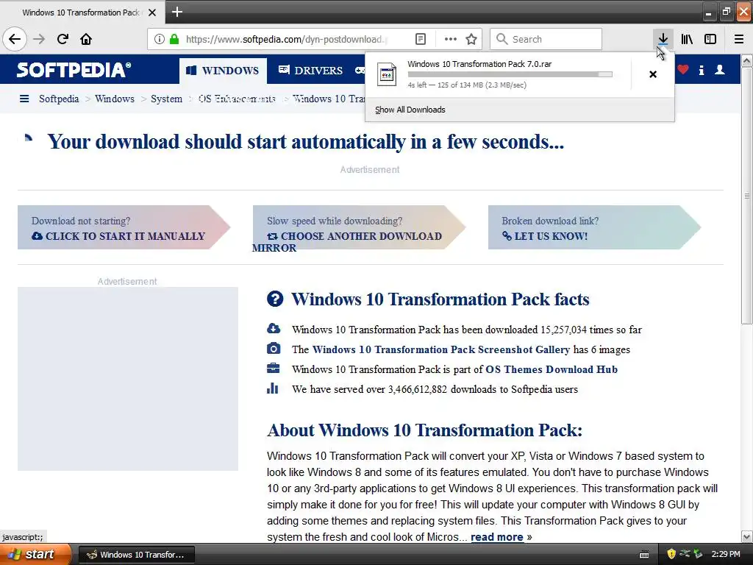This screenshot has height=565, width=753.
Task: Click the info 'i' icon in header
Action: (x=701, y=70)
